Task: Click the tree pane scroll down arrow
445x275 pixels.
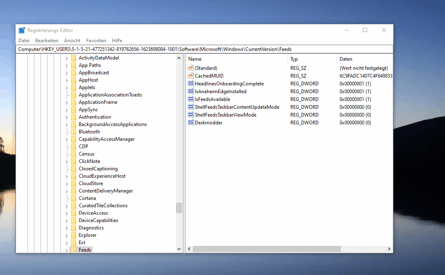Action: point(179,249)
